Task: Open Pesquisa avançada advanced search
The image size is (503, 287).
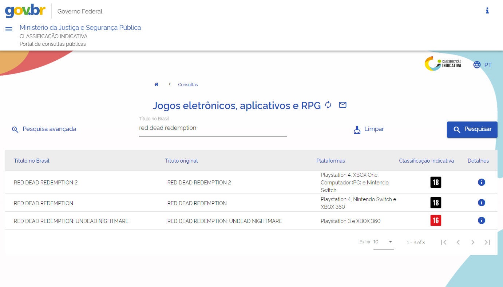Action: click(x=44, y=129)
